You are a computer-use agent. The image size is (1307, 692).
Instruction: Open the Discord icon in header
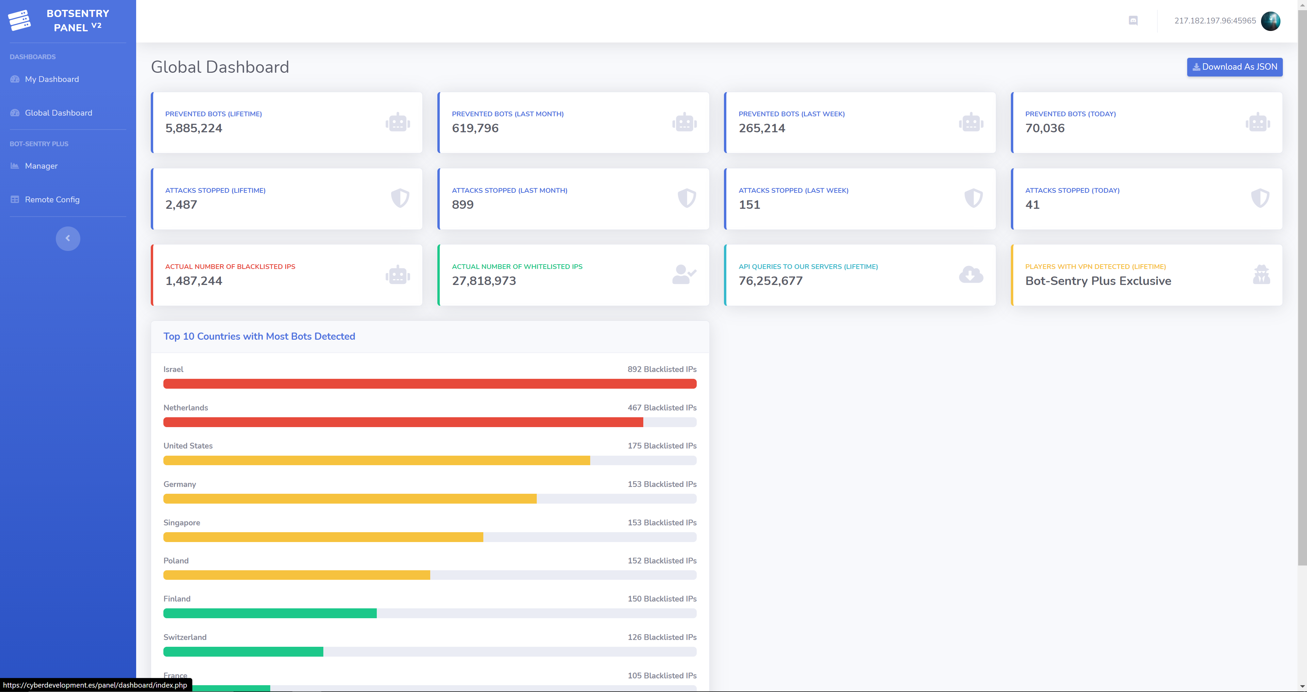click(x=1133, y=21)
